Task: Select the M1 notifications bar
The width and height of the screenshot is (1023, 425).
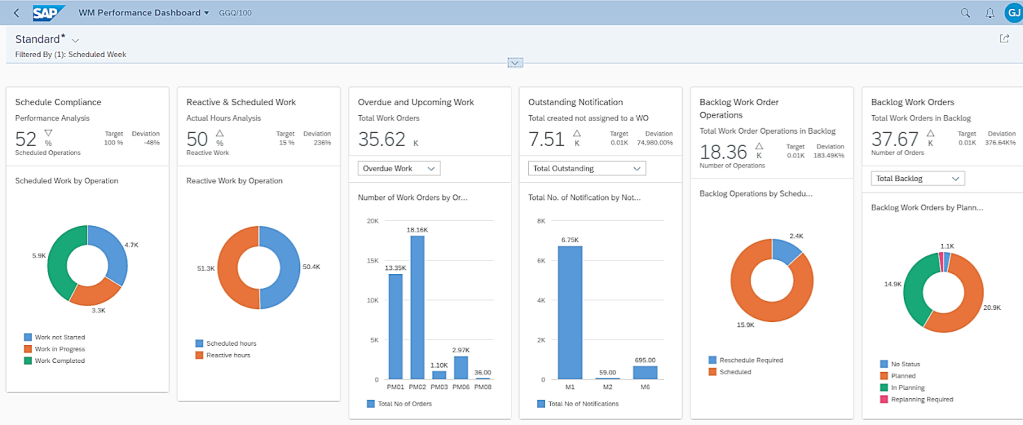Action: 570,312
